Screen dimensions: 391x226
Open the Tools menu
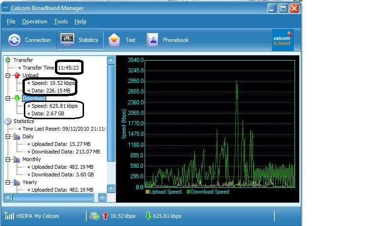point(61,21)
